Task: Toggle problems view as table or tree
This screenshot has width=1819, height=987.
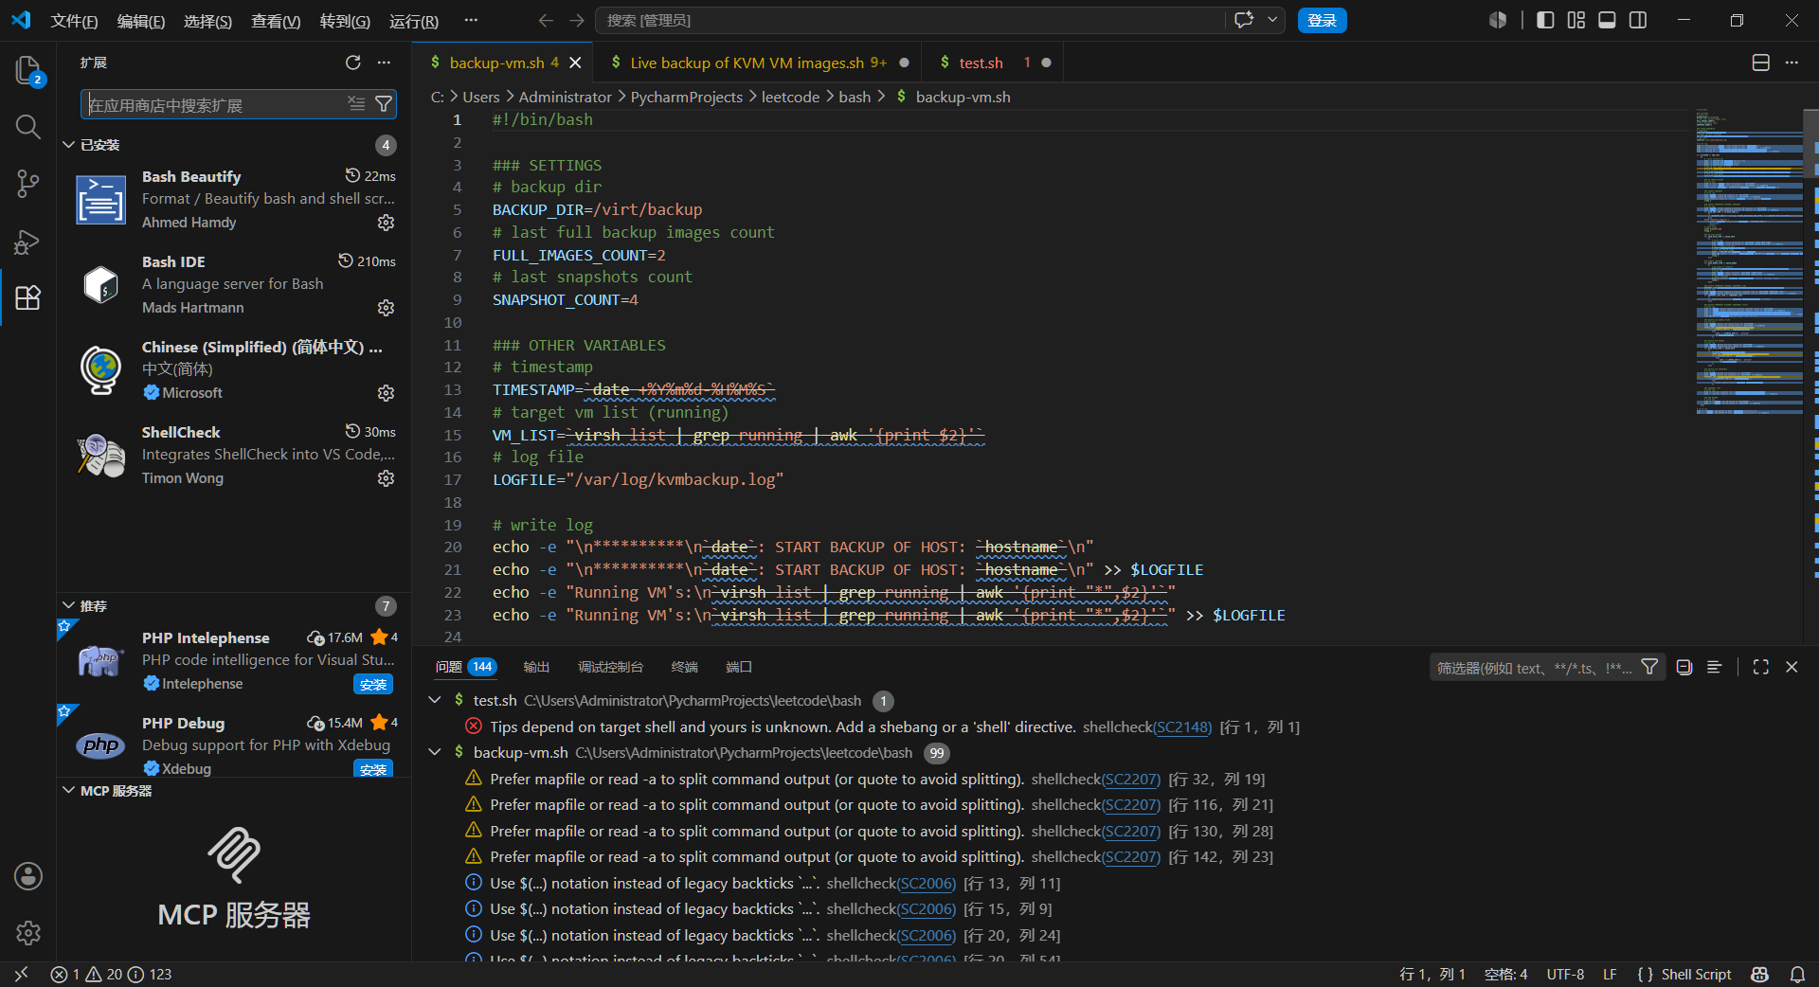Action: 1714,667
